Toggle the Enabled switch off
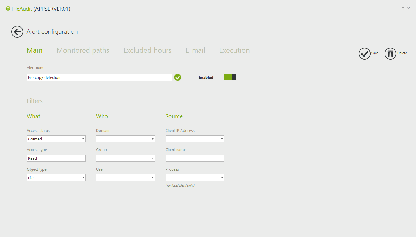This screenshot has height=237, width=416. point(230,77)
